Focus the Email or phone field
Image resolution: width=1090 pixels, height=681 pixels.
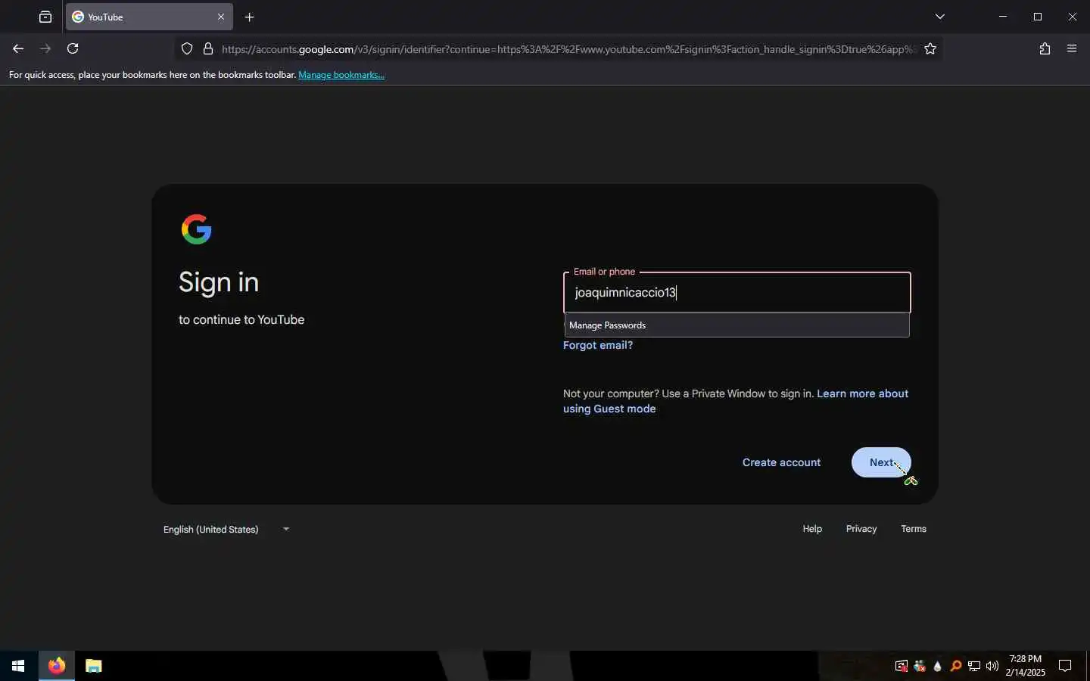pos(737,293)
